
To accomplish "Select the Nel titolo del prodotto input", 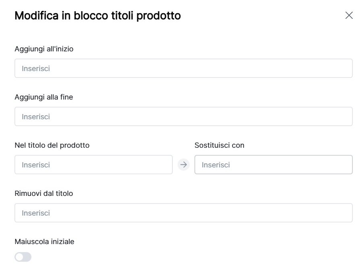I will tap(93, 165).
